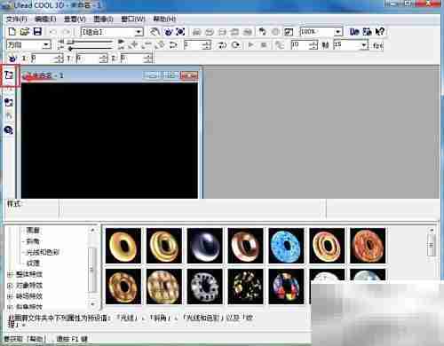Open the 帮助(H) menu

[164, 20]
